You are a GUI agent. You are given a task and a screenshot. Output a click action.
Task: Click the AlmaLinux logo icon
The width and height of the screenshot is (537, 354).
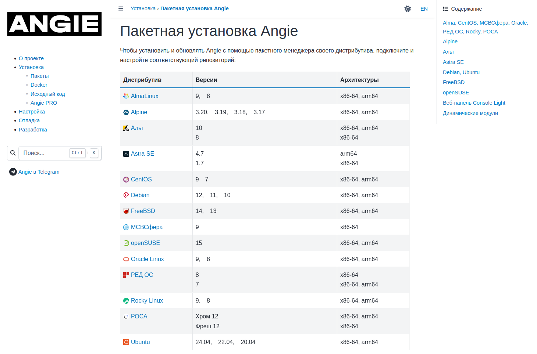[126, 96]
